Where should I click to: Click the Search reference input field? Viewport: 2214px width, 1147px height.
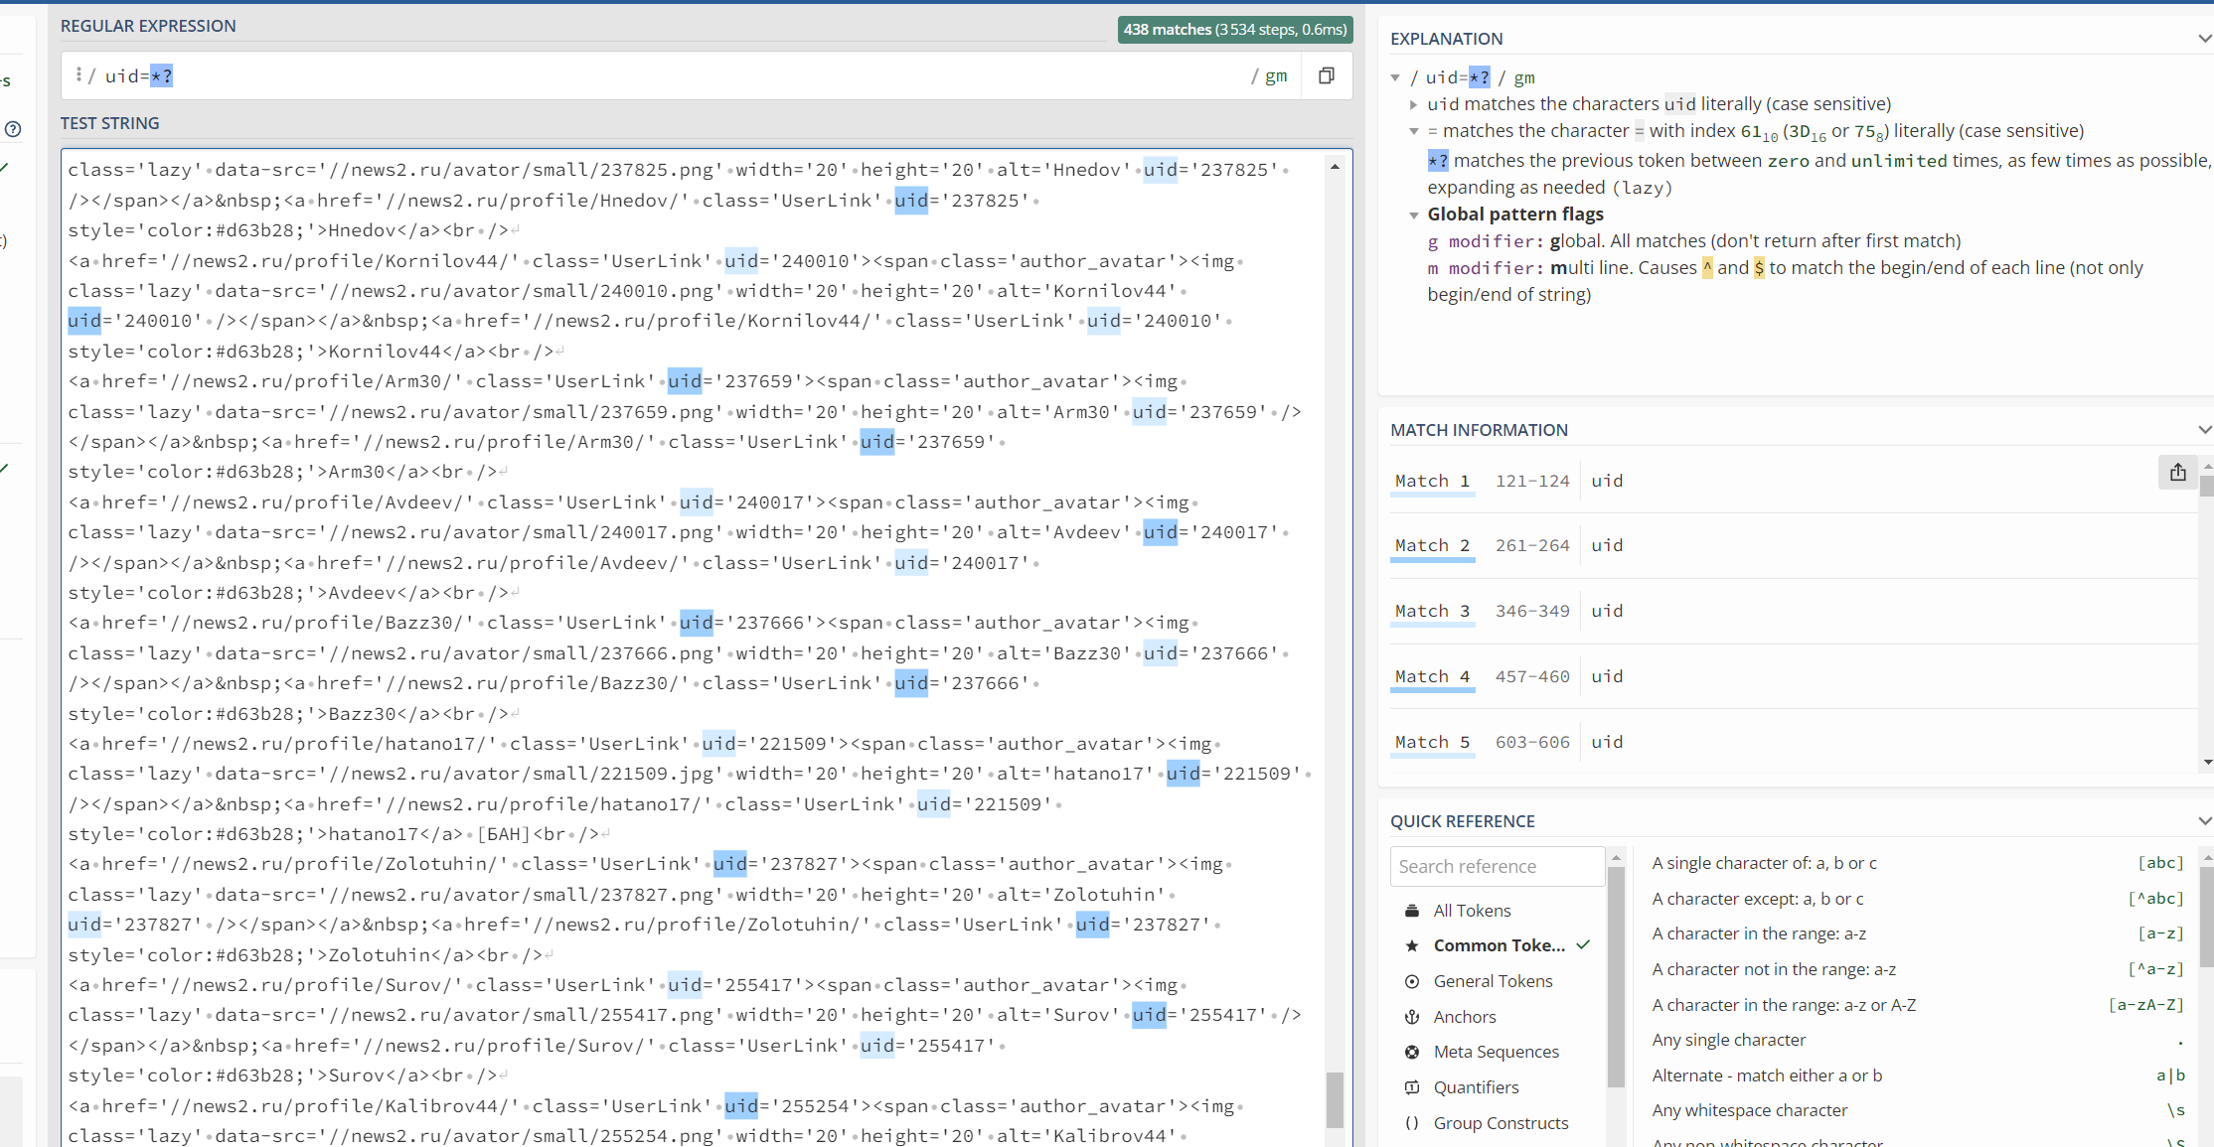click(x=1497, y=866)
